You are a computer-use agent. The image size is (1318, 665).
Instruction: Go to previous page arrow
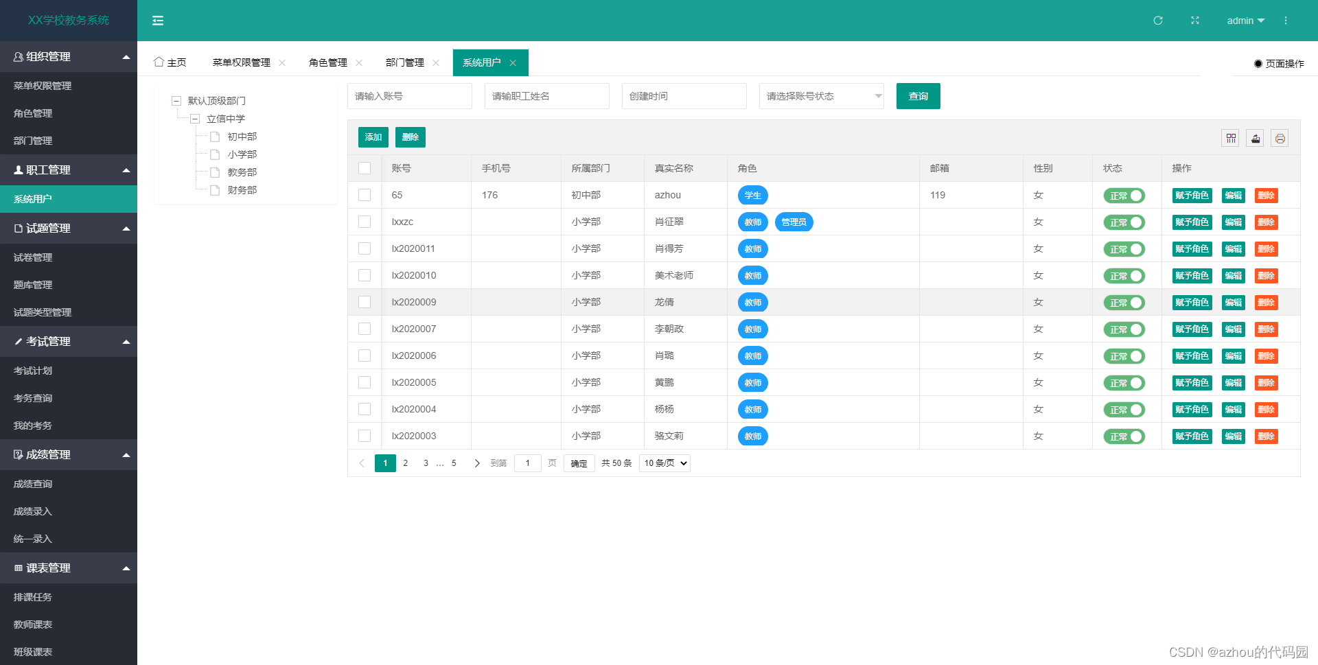362,463
